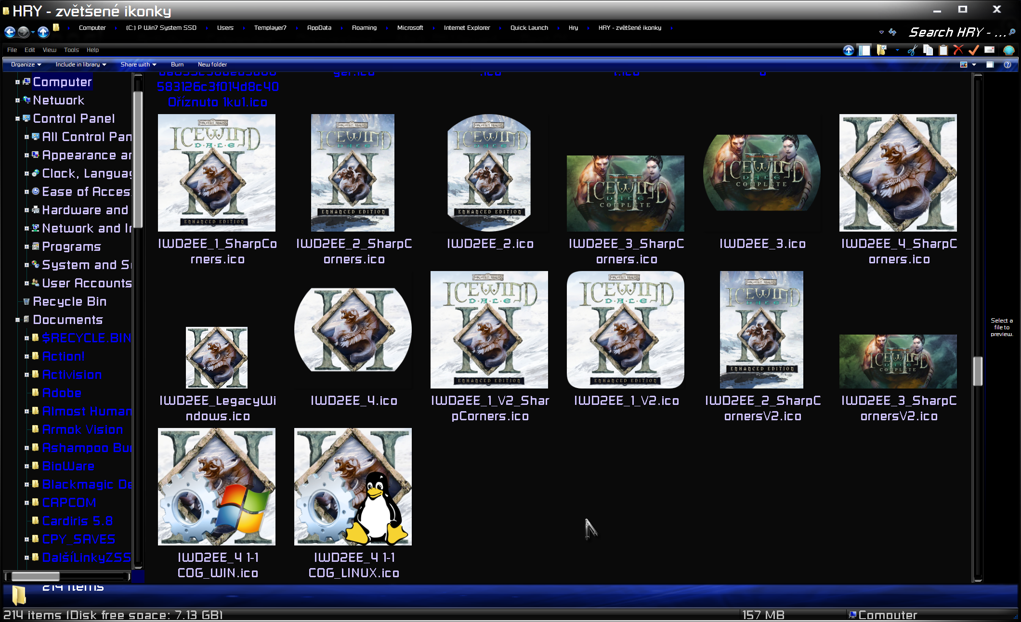
Task: Collapse the Documents tree node
Action: [x=17, y=320]
